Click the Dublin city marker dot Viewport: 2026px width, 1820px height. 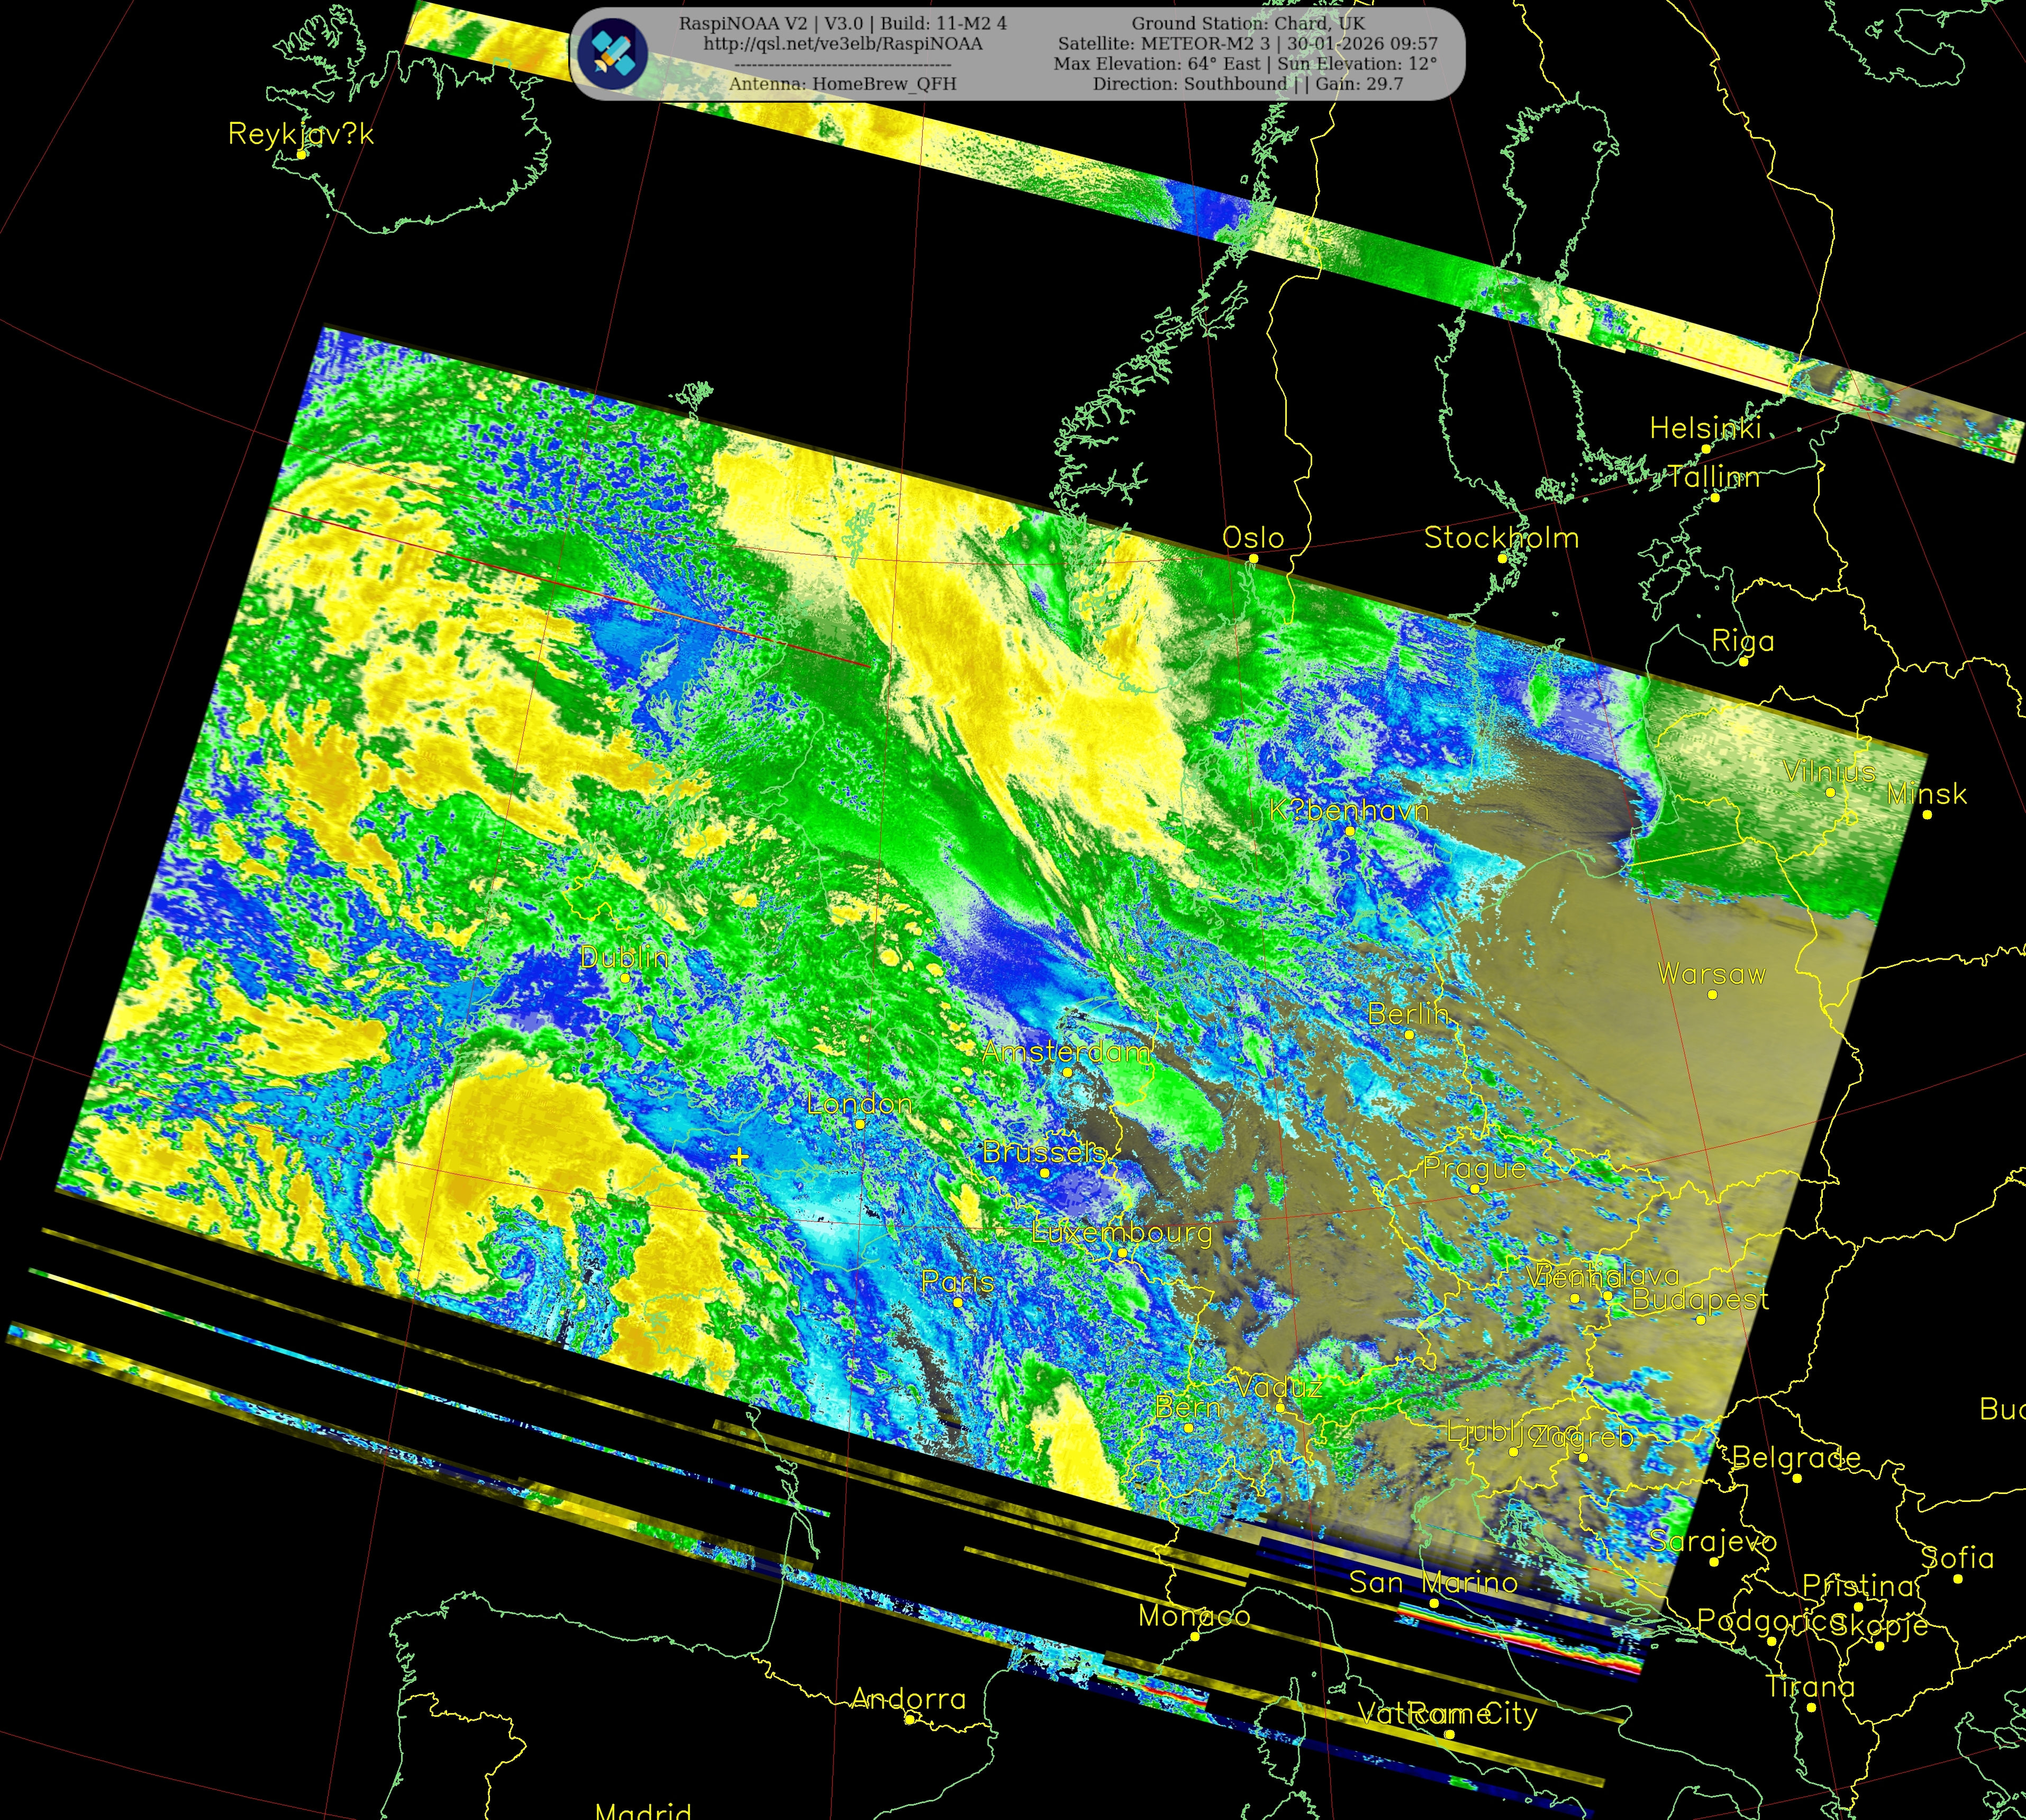[625, 978]
